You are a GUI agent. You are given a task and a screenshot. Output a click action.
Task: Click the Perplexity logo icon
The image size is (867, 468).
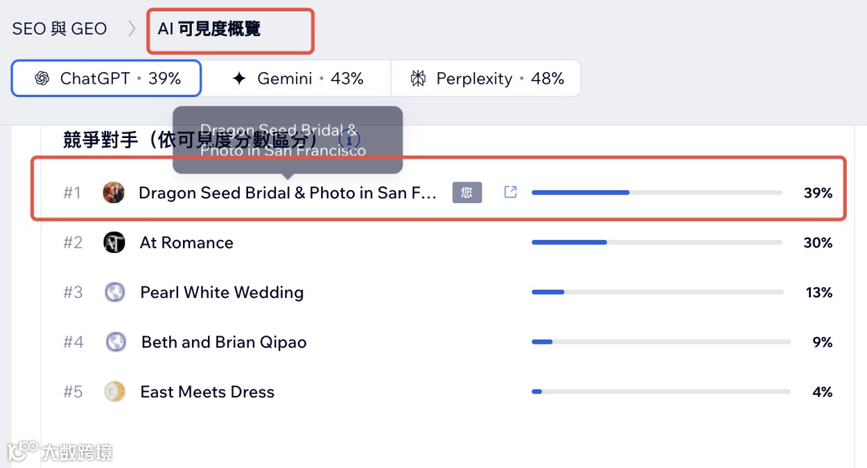(417, 79)
